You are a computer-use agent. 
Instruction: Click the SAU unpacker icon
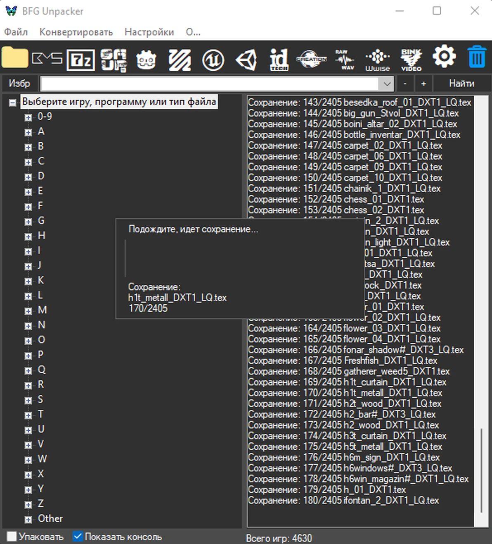[114, 60]
